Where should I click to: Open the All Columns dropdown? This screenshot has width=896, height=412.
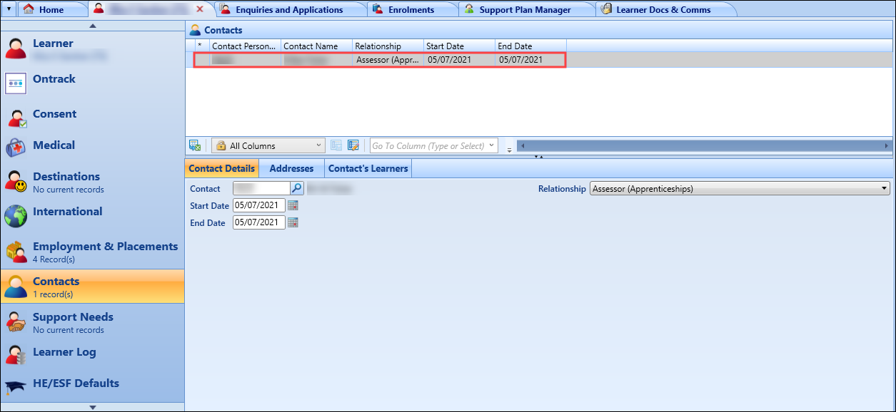click(319, 145)
